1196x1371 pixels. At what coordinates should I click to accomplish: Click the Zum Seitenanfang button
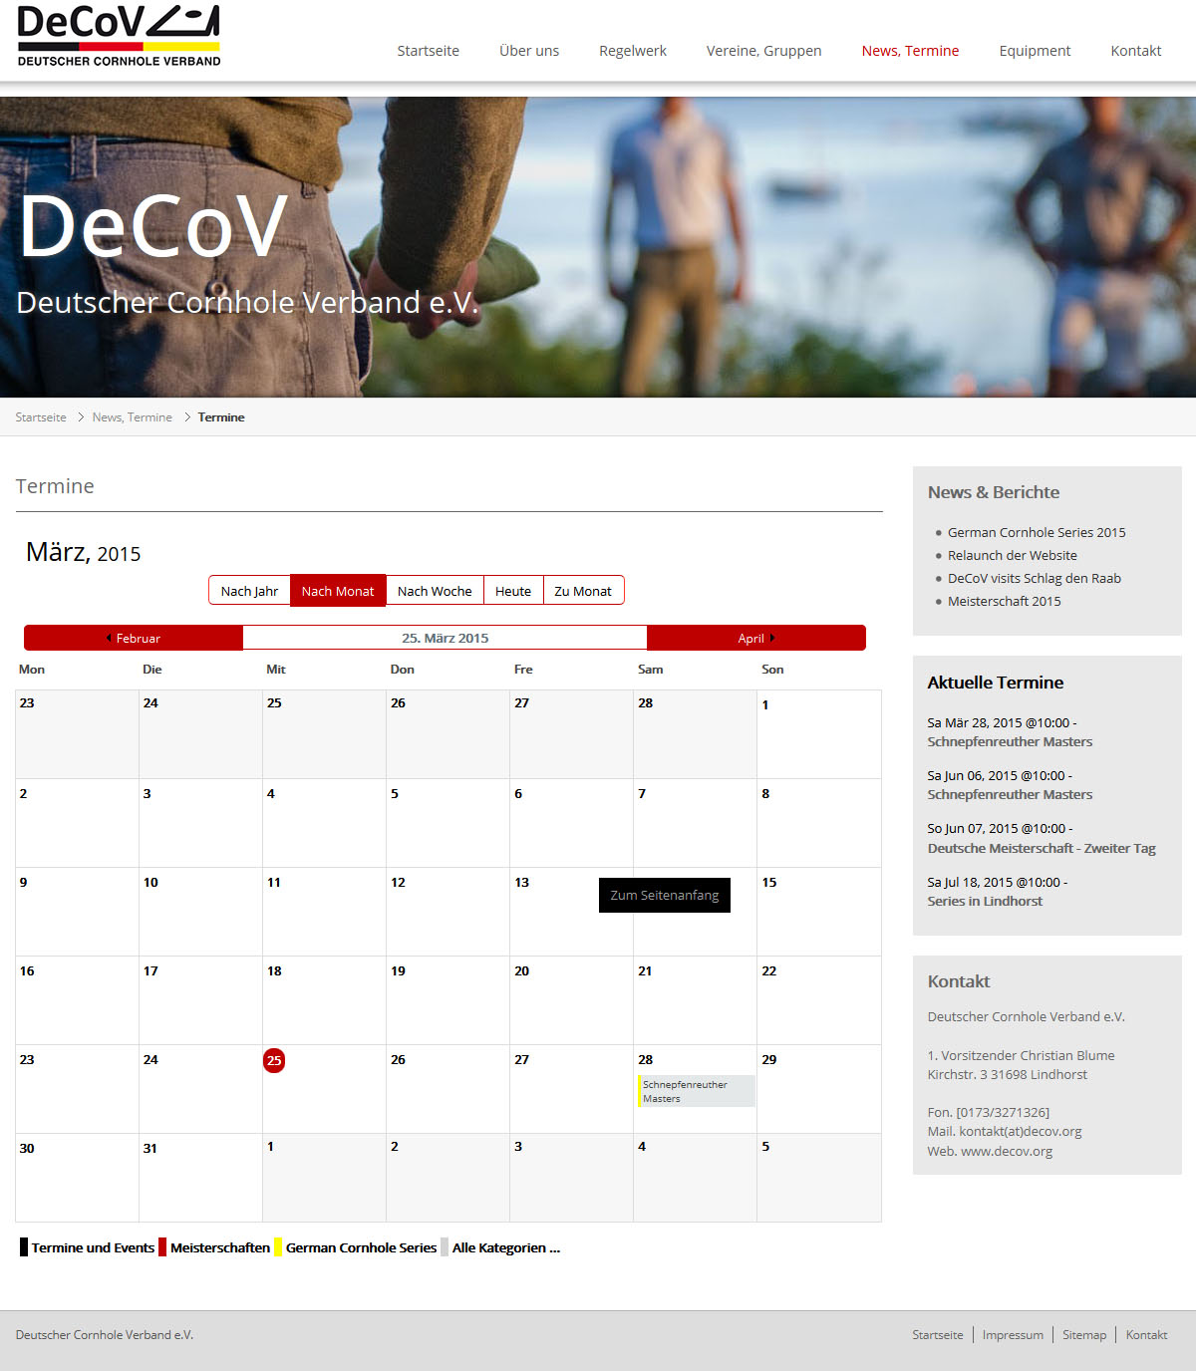(665, 895)
